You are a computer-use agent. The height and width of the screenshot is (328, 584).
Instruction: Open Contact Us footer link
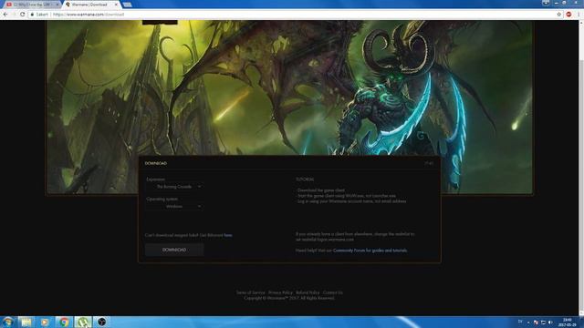tap(332, 292)
